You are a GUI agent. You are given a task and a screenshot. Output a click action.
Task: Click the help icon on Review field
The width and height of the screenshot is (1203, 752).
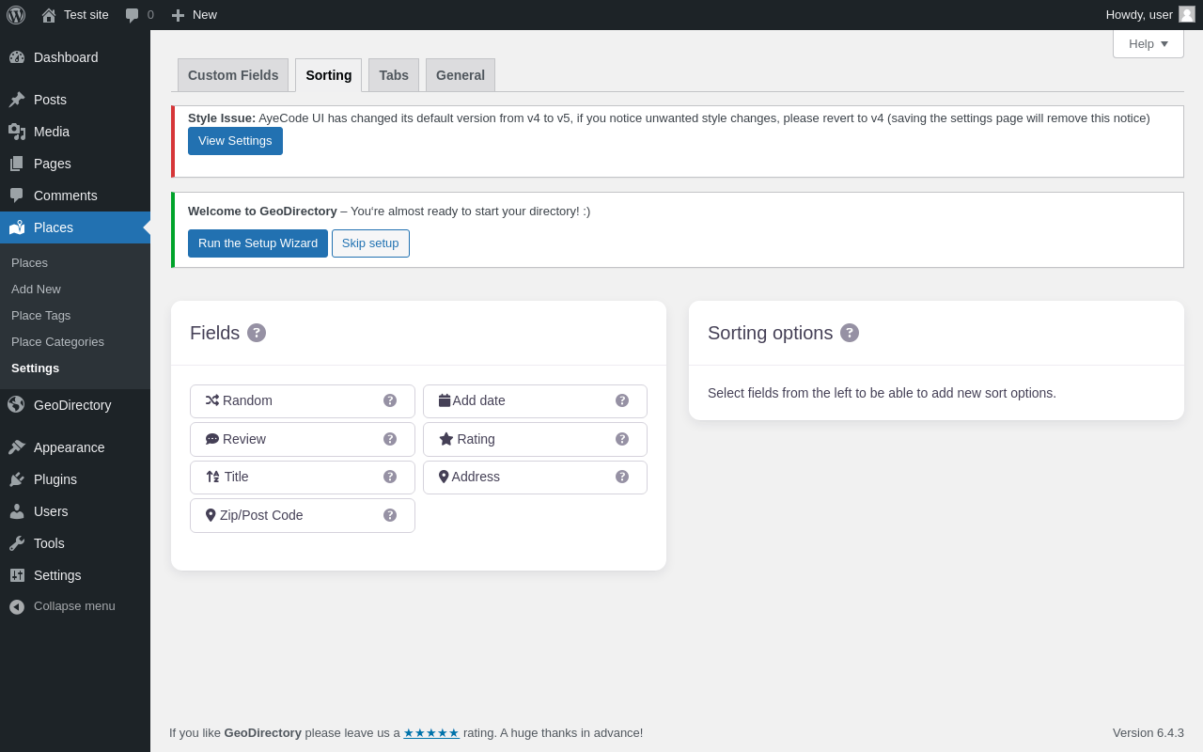390,439
